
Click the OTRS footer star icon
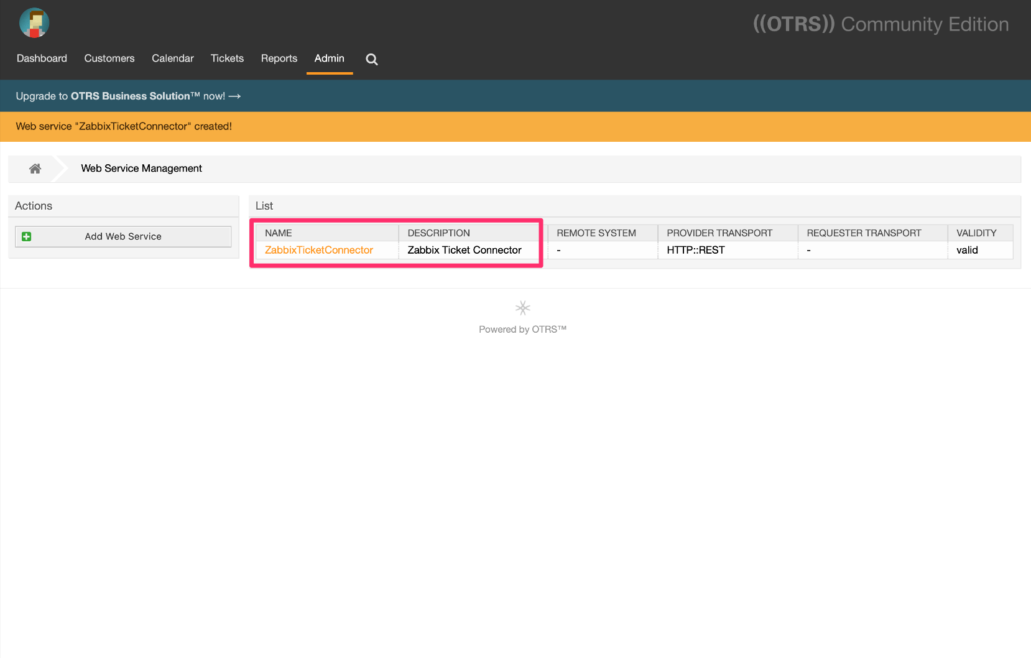point(522,308)
